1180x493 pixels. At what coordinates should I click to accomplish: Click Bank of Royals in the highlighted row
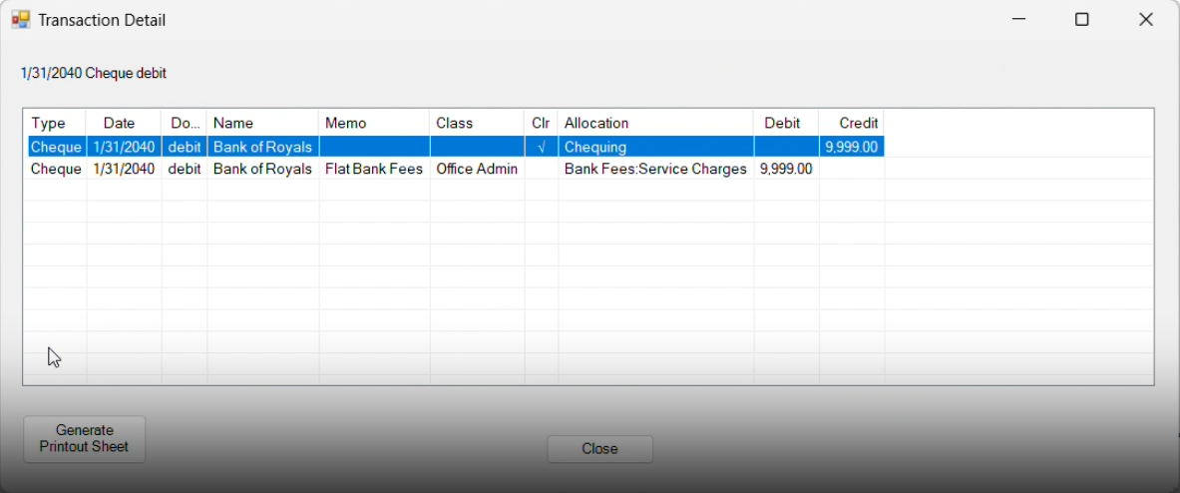tap(262, 147)
